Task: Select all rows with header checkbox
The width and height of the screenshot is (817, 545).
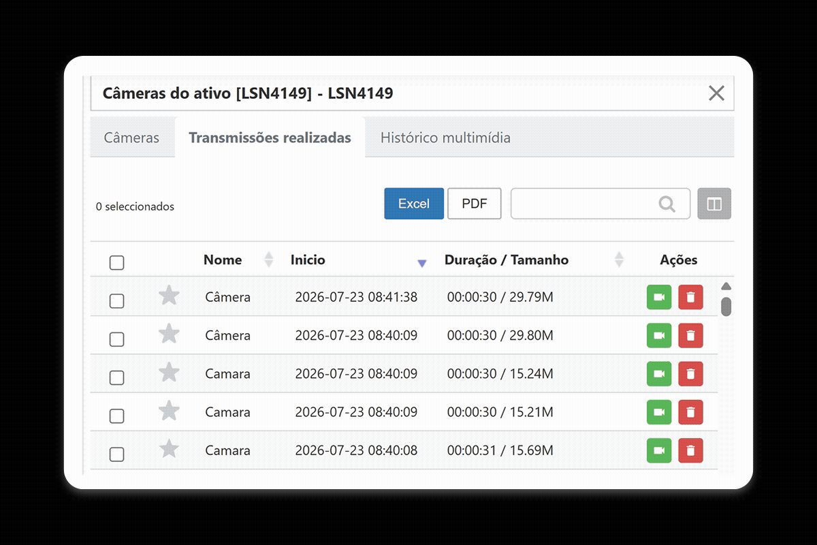Action: pyautogui.click(x=117, y=262)
